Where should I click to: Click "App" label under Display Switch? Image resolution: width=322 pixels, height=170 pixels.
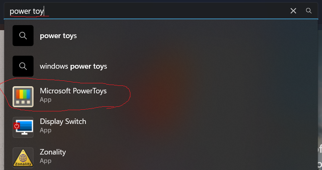coord(46,130)
